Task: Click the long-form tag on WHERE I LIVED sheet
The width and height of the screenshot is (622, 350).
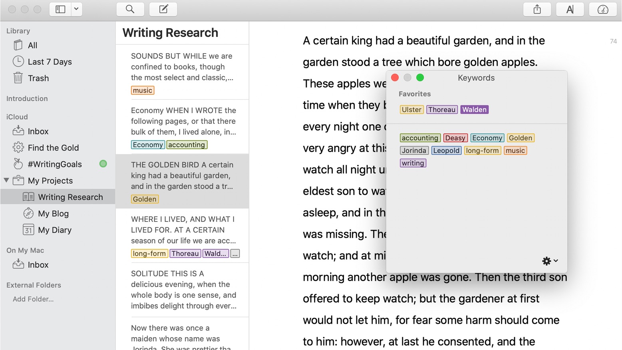Action: coord(149,253)
